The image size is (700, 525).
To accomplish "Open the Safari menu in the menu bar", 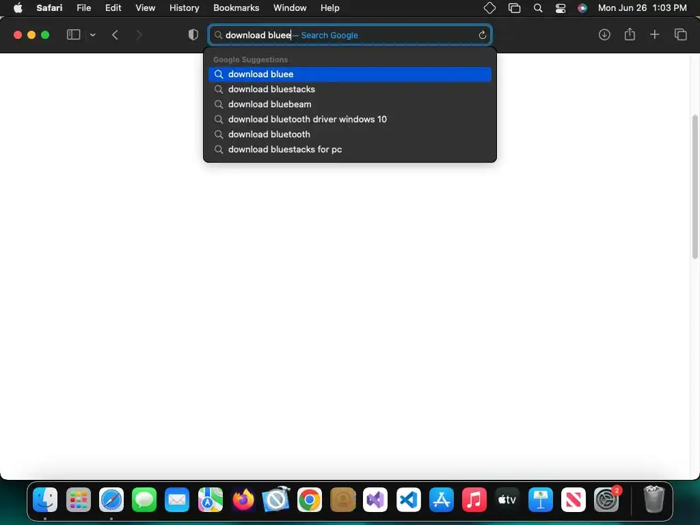I will pyautogui.click(x=49, y=8).
